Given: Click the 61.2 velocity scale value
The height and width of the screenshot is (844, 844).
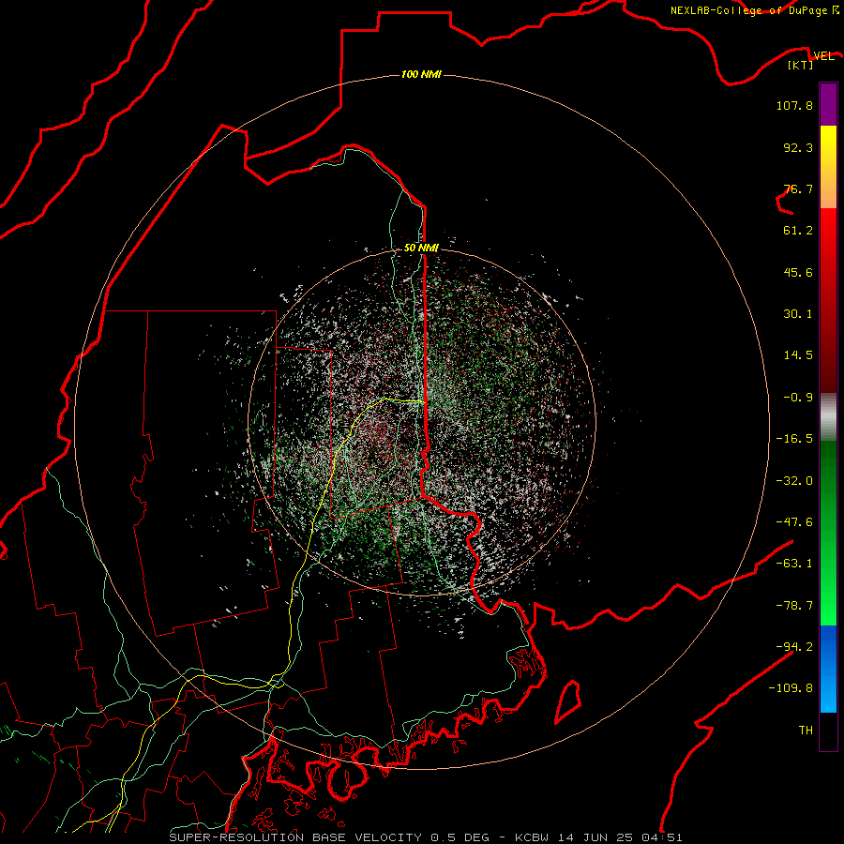Looking at the screenshot, I should tap(798, 231).
